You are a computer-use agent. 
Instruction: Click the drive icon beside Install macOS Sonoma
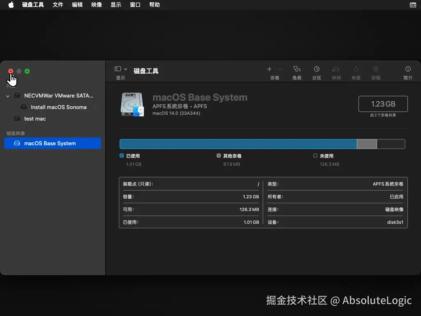click(23, 107)
